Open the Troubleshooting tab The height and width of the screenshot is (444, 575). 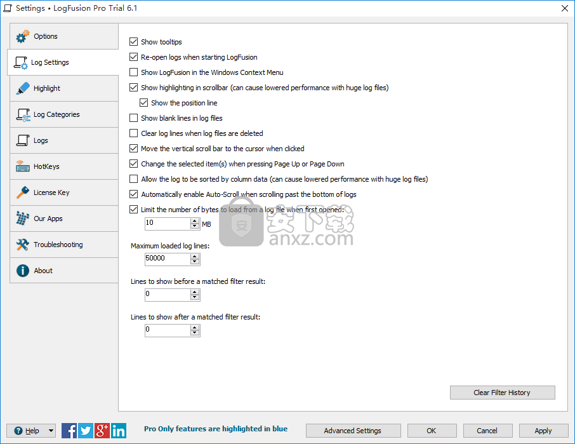click(x=64, y=245)
